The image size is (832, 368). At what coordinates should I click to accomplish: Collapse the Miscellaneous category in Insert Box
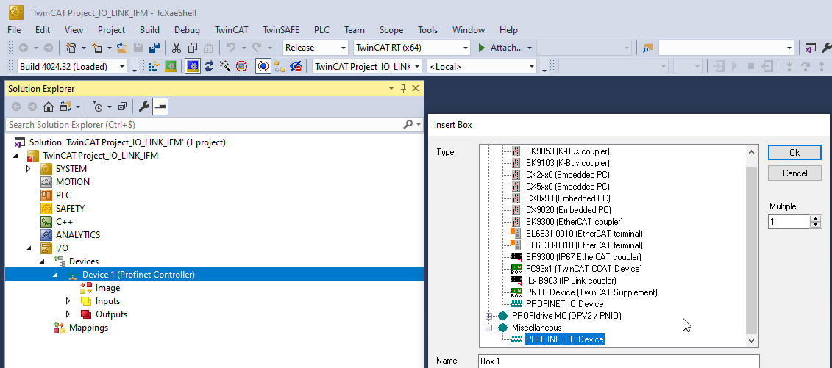[488, 328]
